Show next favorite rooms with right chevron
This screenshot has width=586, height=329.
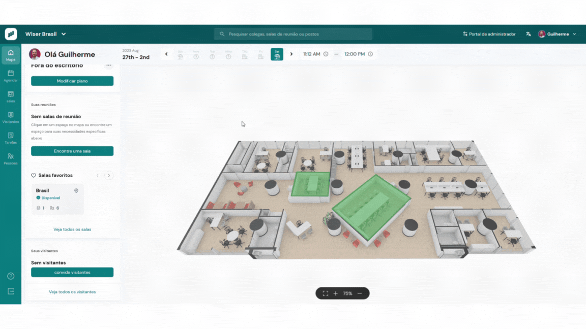(x=109, y=176)
